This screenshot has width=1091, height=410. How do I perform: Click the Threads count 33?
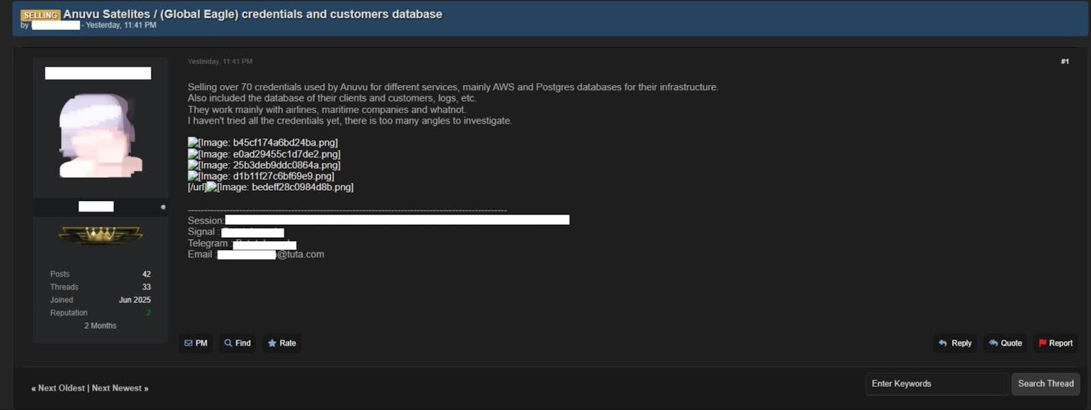click(x=147, y=287)
